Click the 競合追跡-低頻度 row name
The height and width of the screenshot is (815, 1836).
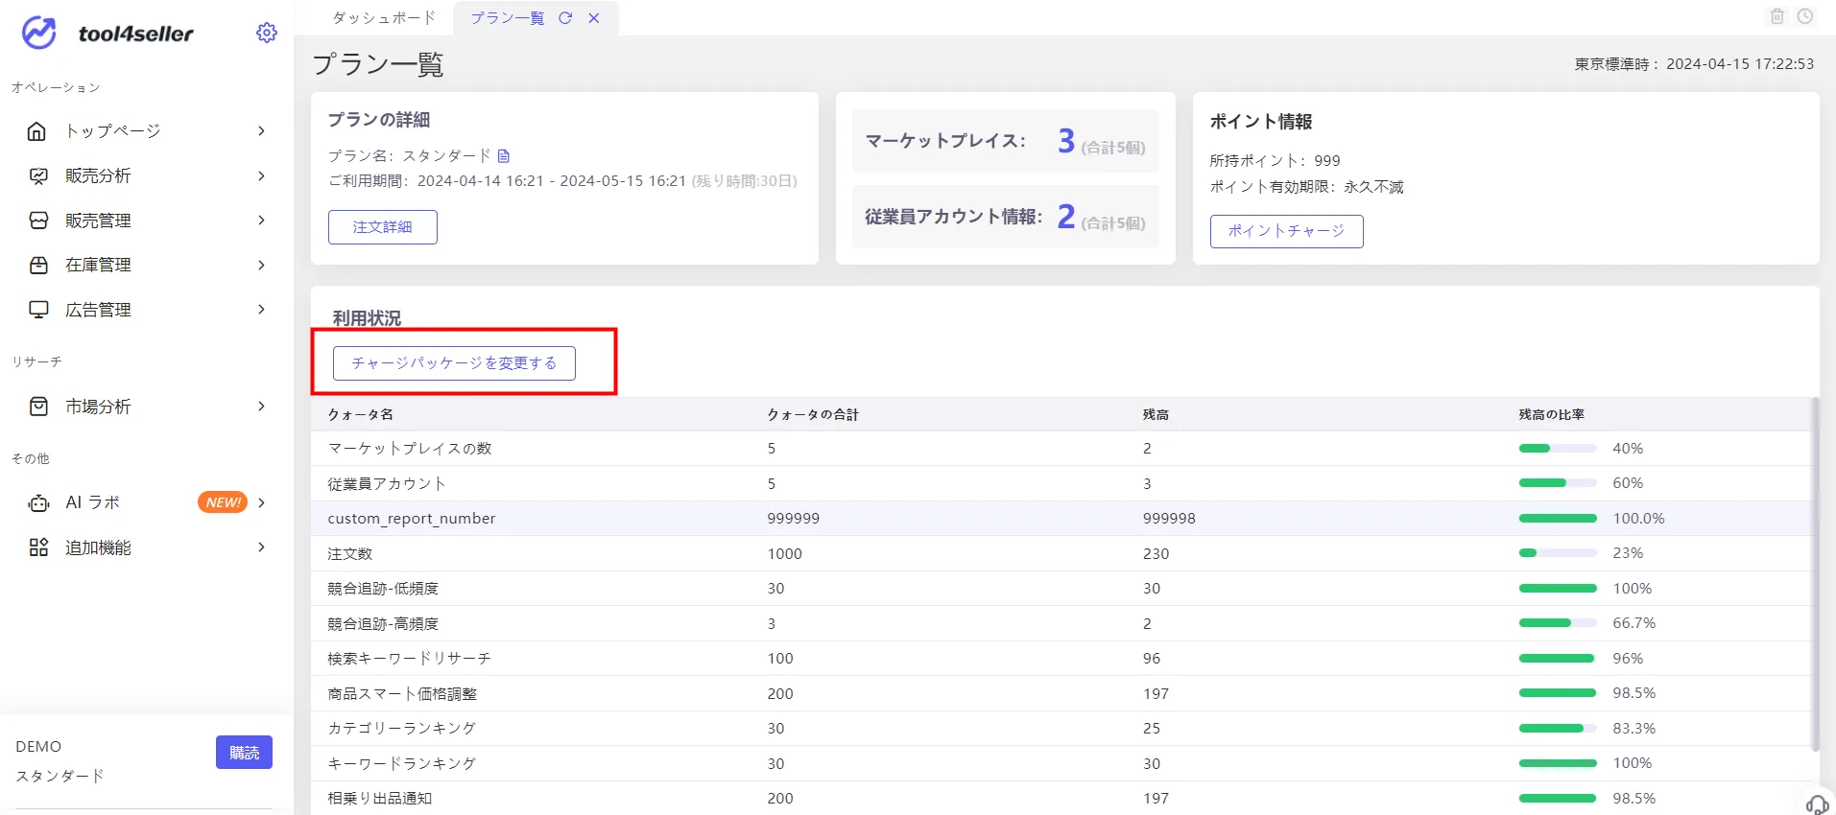pos(383,589)
